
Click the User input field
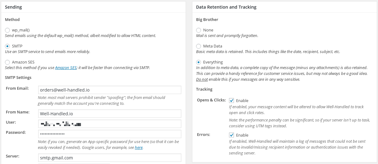click(x=110, y=124)
